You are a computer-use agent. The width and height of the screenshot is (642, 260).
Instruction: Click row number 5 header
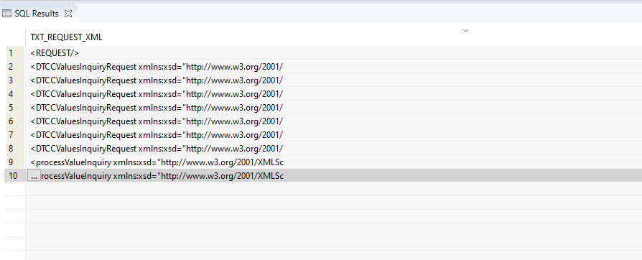point(15,108)
